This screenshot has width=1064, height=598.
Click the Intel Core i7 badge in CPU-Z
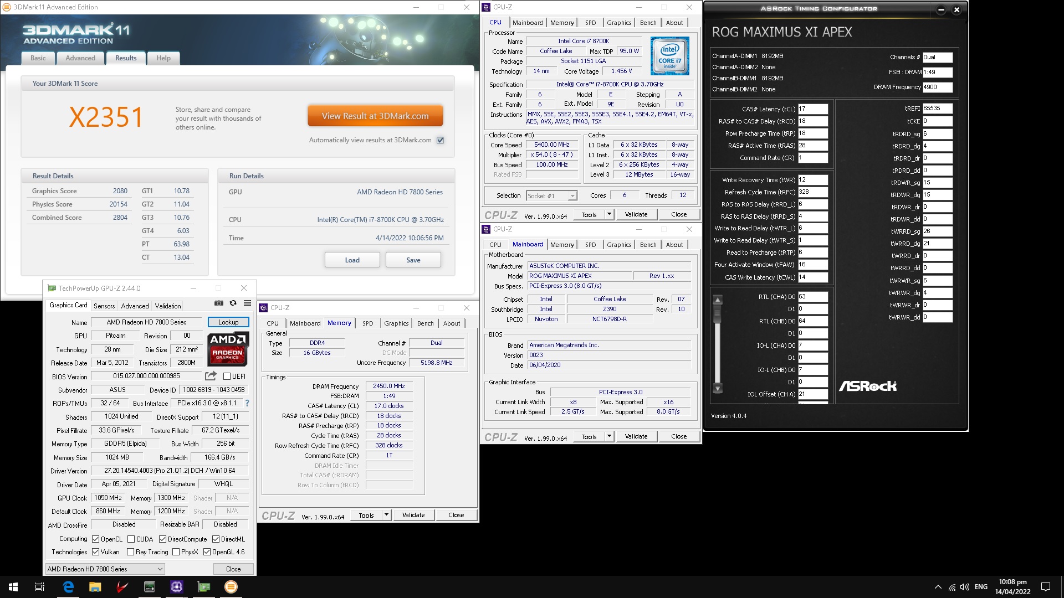(669, 56)
